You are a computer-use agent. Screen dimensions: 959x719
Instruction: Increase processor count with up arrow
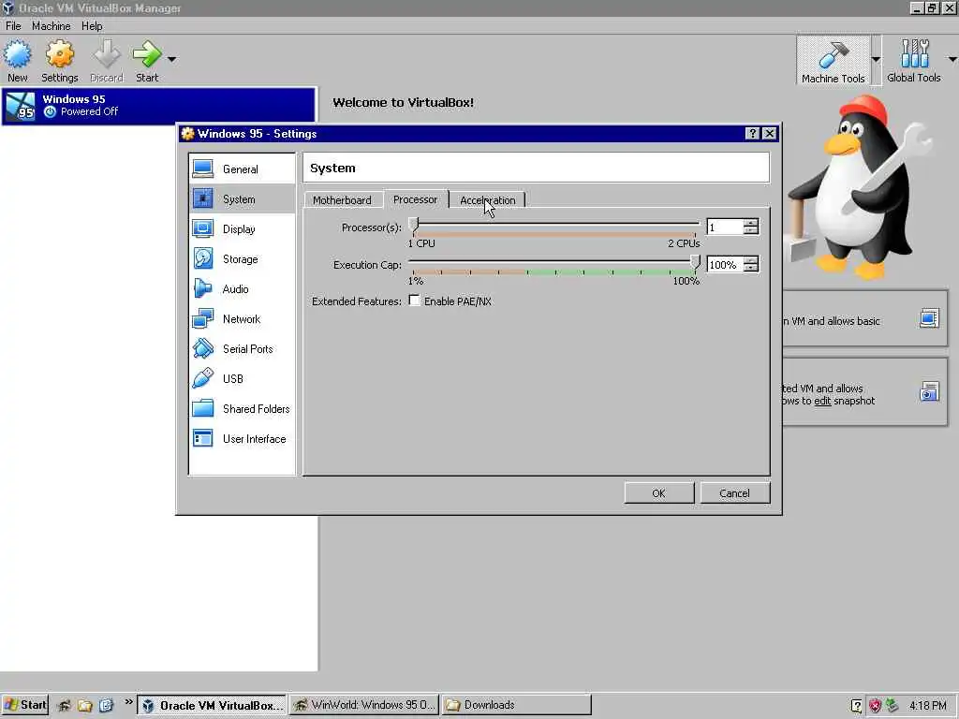pyautogui.click(x=751, y=223)
